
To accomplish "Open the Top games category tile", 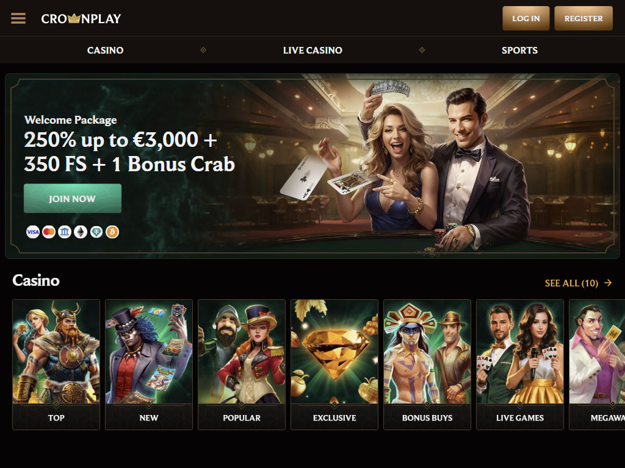I will pyautogui.click(x=56, y=364).
